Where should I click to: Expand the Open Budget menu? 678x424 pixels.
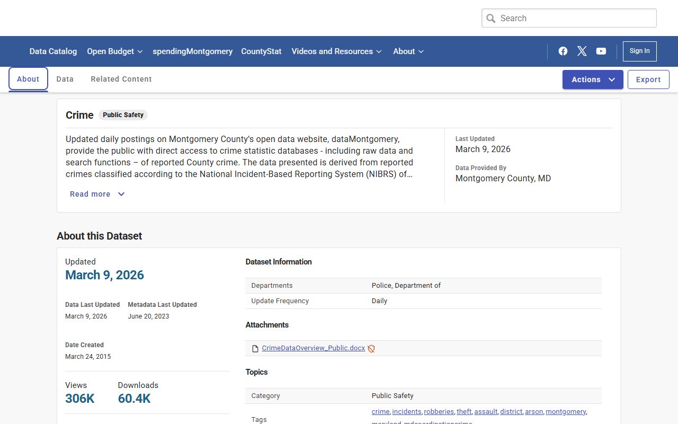(x=115, y=51)
